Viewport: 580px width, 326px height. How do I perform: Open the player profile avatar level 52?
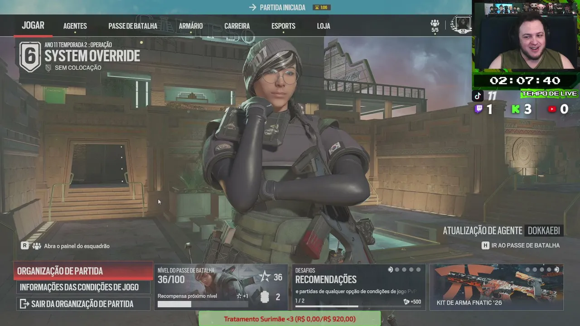(462, 25)
